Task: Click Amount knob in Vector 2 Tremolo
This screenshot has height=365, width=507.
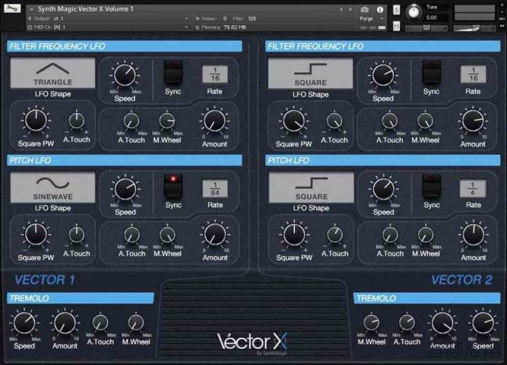Action: [x=442, y=324]
